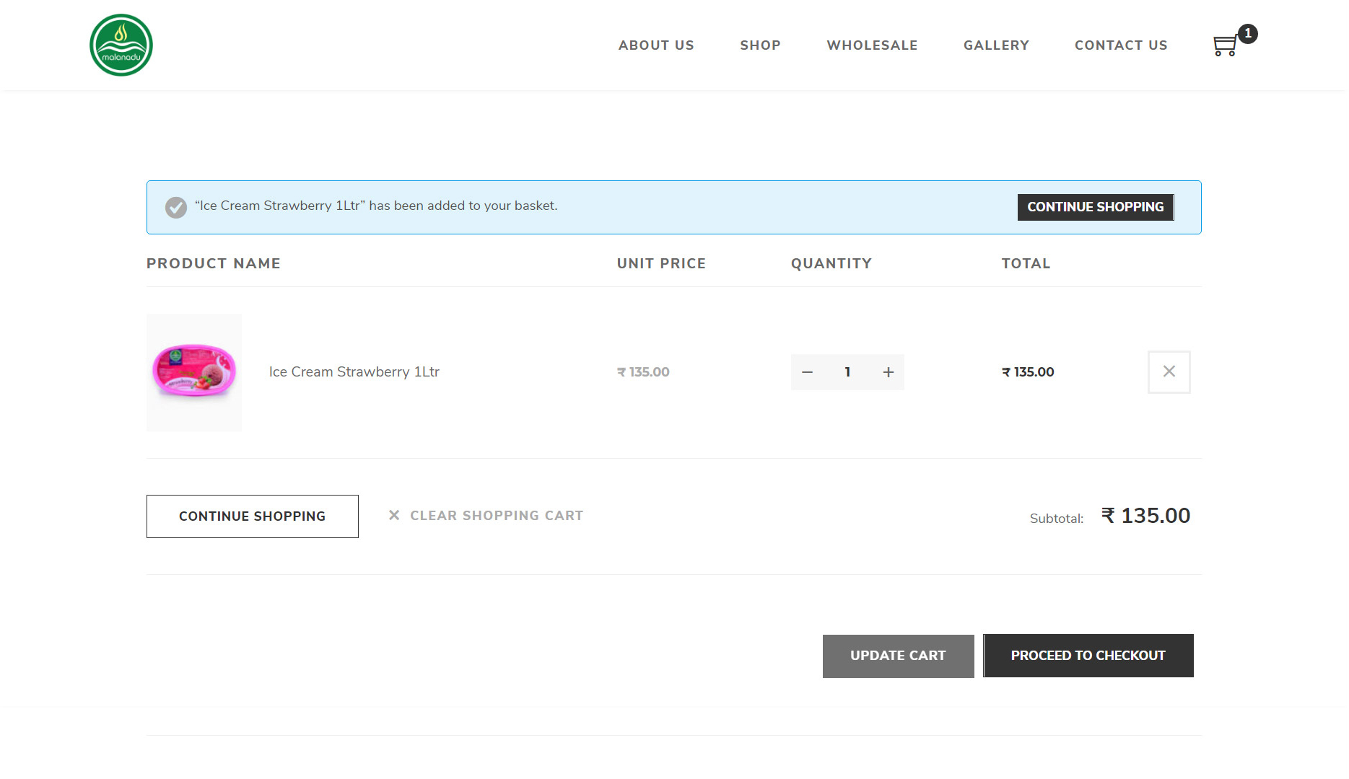Viewport: 1349px width, 779px height.
Task: Click the added-to-basket notice text
Action: tap(376, 206)
